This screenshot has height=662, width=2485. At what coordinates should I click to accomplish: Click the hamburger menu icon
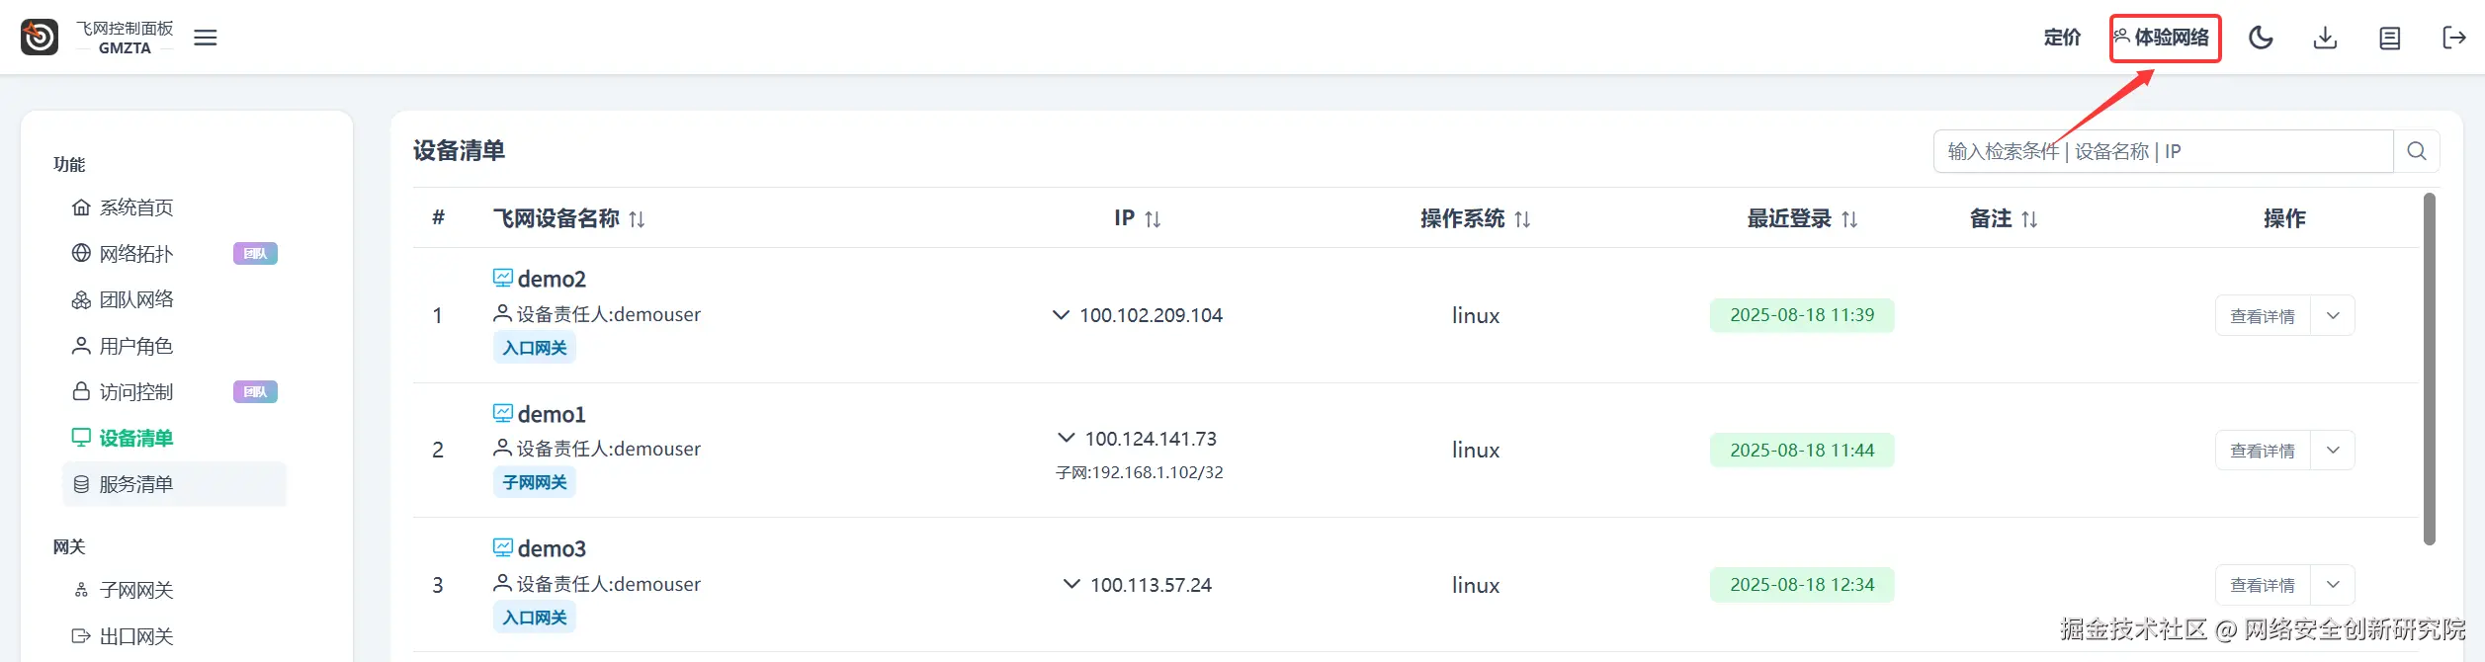click(x=206, y=38)
